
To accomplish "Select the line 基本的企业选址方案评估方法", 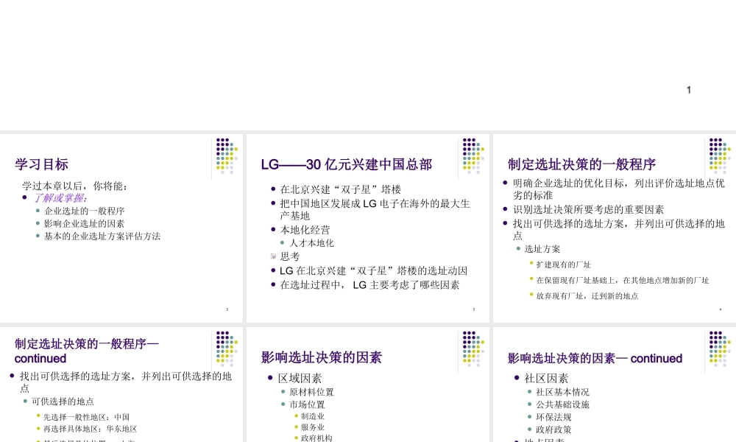I will click(x=102, y=236).
